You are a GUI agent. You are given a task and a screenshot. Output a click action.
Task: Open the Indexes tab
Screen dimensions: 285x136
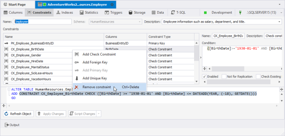(x=65, y=13)
